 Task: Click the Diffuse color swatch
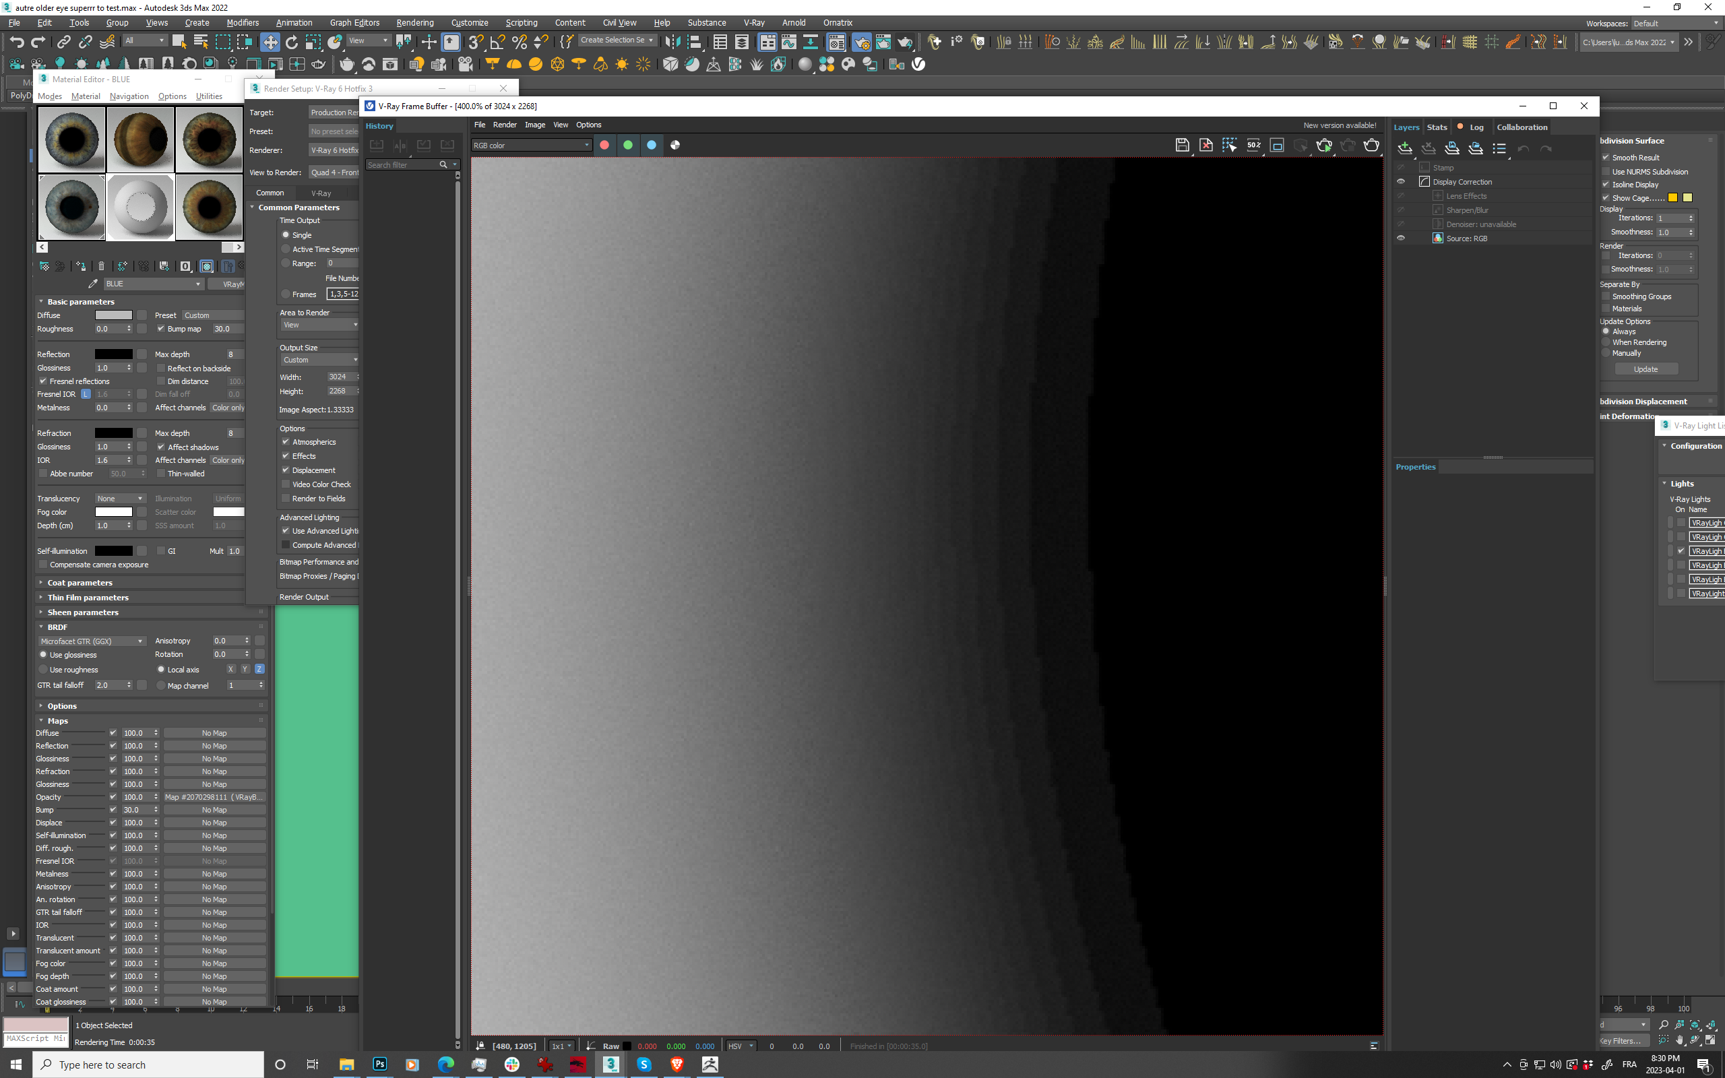[x=113, y=315]
